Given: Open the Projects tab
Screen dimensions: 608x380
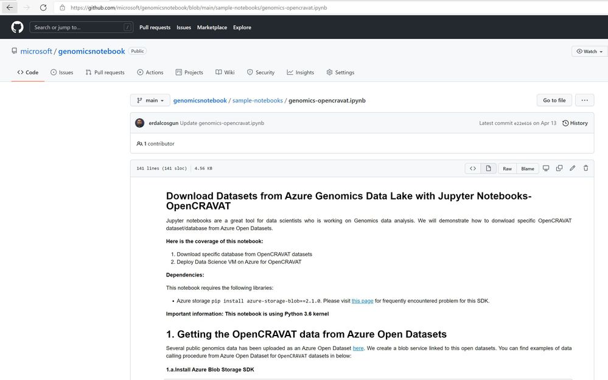Looking at the screenshot, I should point(189,72).
